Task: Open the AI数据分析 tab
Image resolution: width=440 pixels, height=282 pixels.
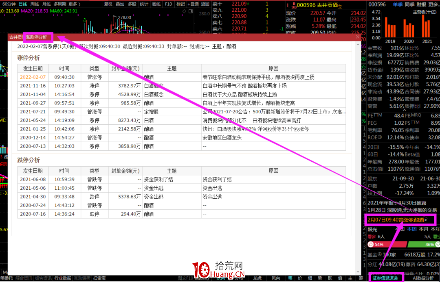Action: pos(424,278)
